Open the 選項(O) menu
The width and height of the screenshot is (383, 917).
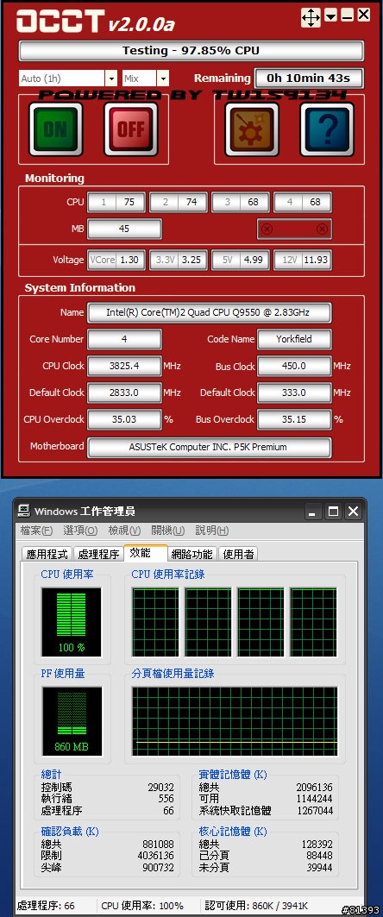tap(80, 531)
